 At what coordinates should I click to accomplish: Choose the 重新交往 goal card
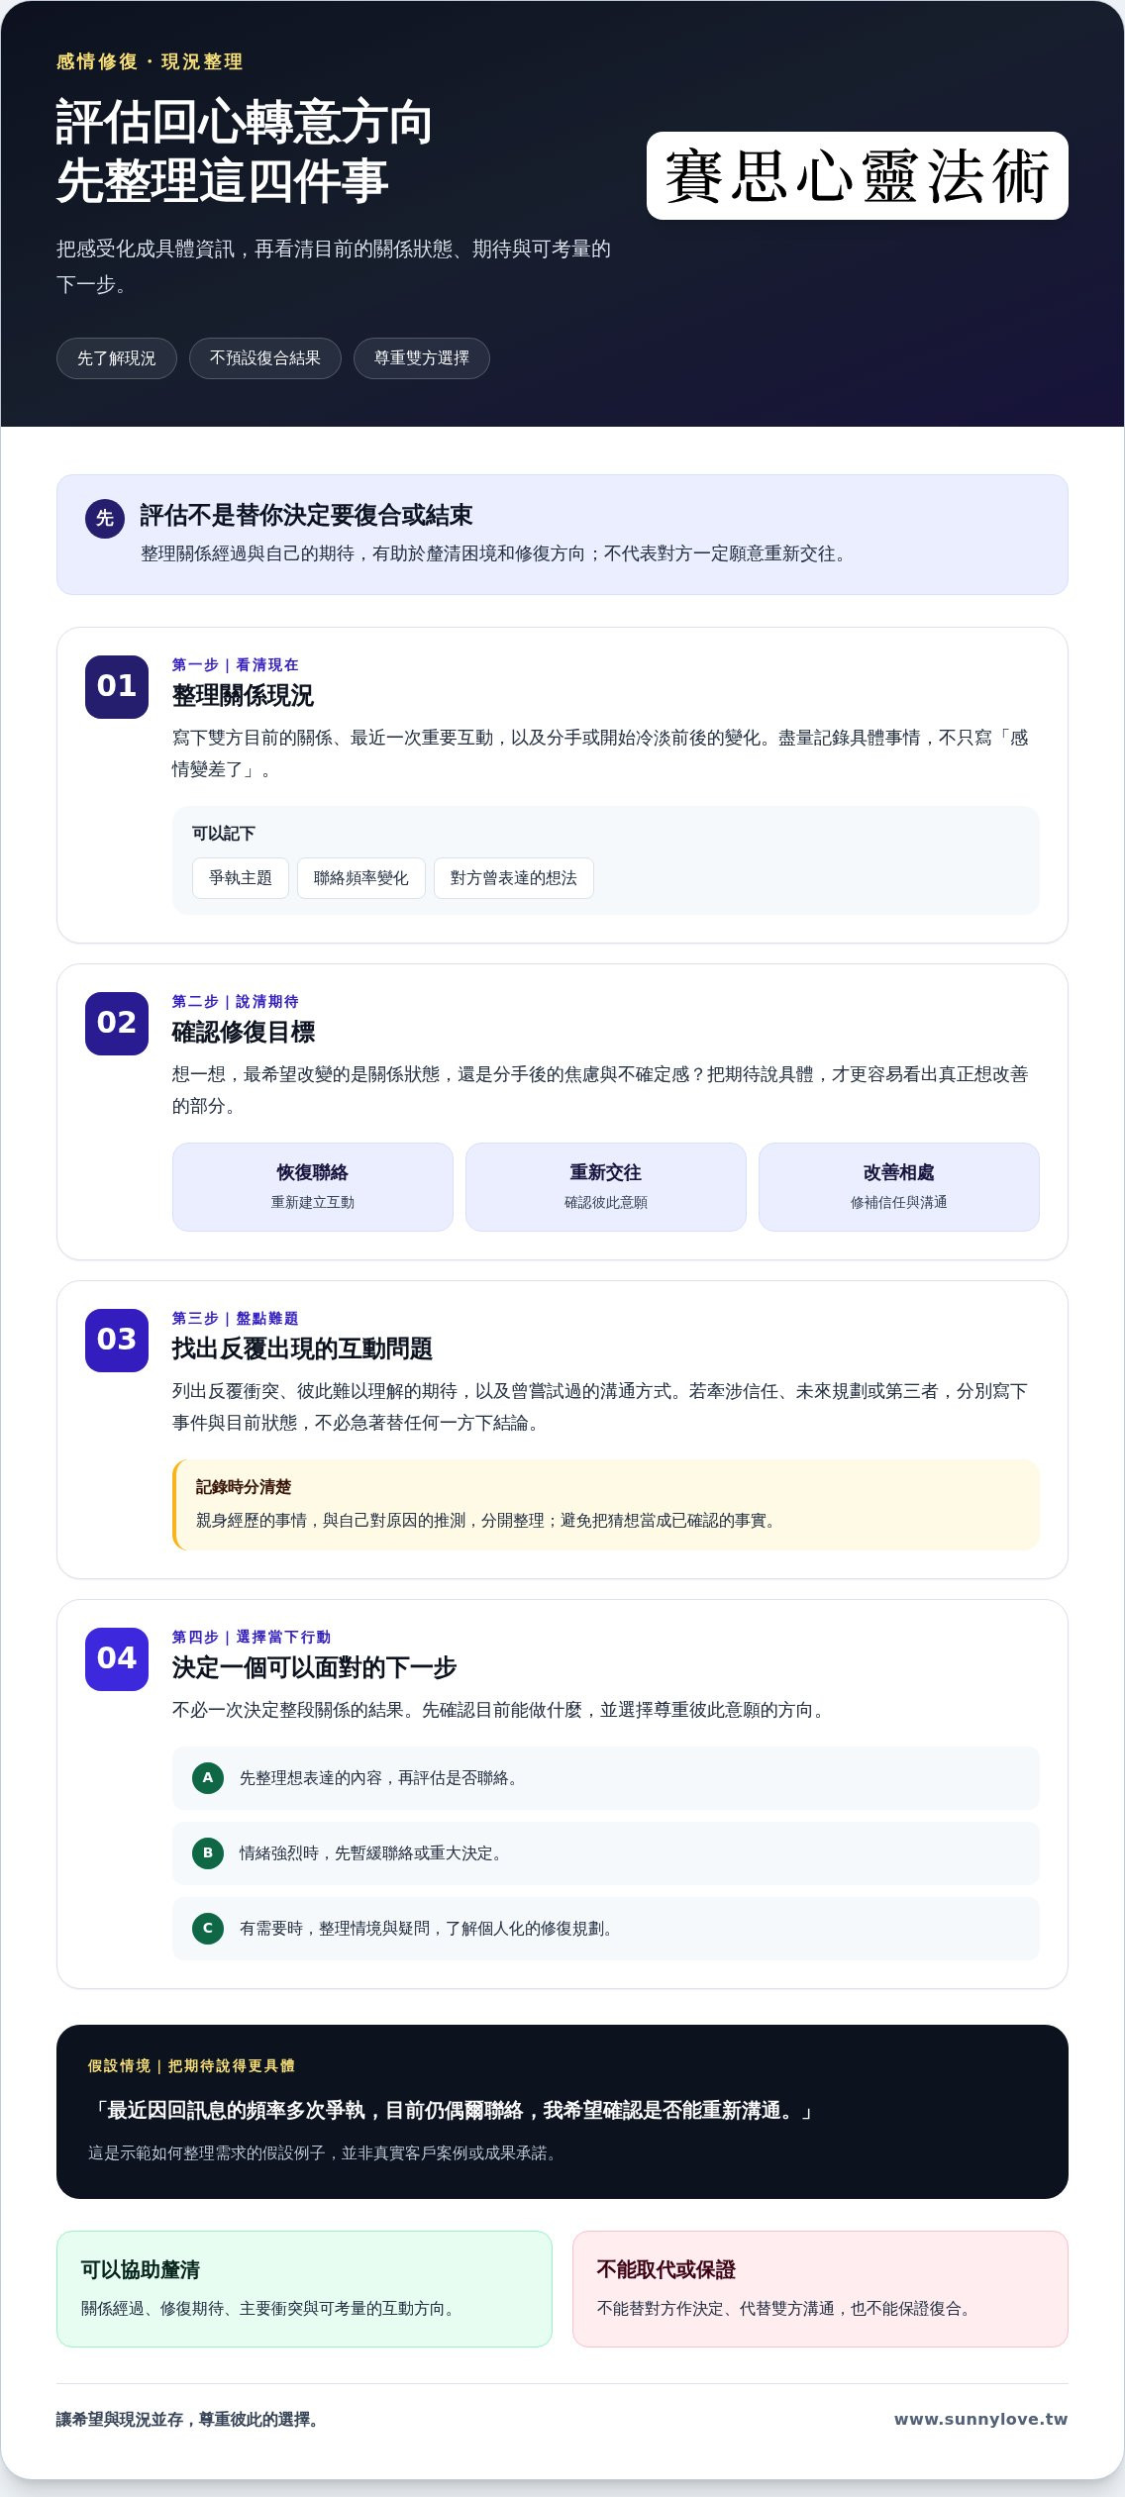tap(606, 1187)
